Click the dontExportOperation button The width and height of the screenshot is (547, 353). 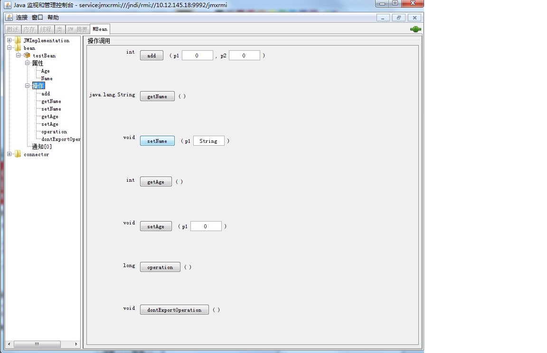click(x=174, y=309)
